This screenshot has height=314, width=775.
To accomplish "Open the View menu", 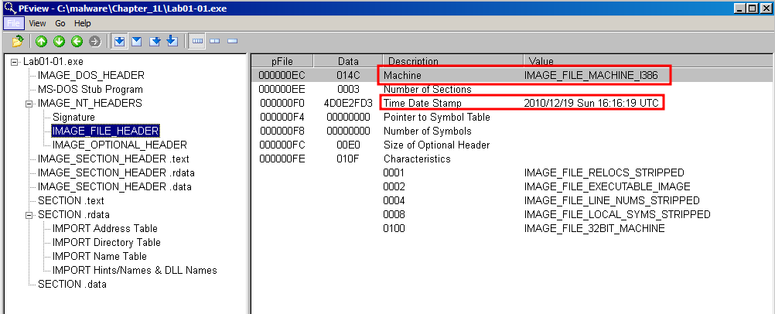I will coord(37,23).
